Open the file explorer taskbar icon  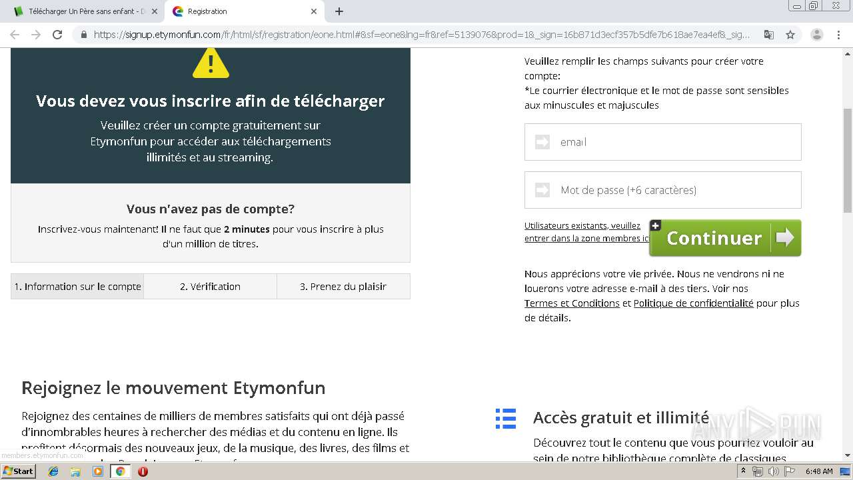[x=75, y=471]
